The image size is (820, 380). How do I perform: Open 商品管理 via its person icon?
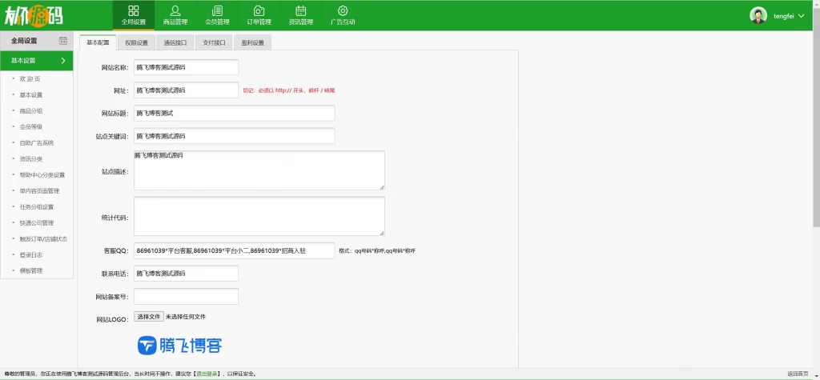(175, 10)
